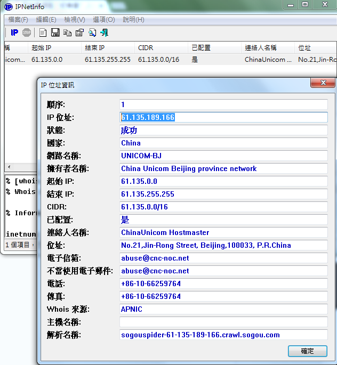Sort by the CIDR column header
This screenshot has width=337, height=365.
tap(161, 48)
